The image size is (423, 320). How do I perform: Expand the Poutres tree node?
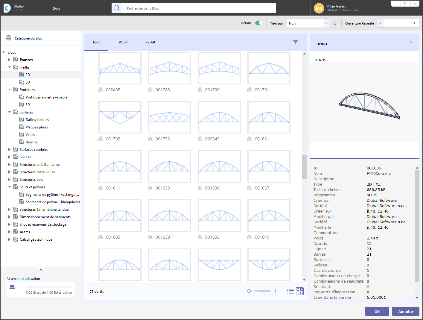pos(9,60)
